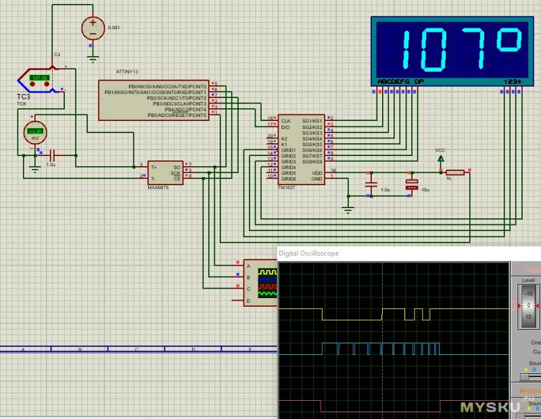This screenshot has height=419, width=541.
Task: Click the oscilloscope instrument component on the schematic
Action: coord(260,282)
